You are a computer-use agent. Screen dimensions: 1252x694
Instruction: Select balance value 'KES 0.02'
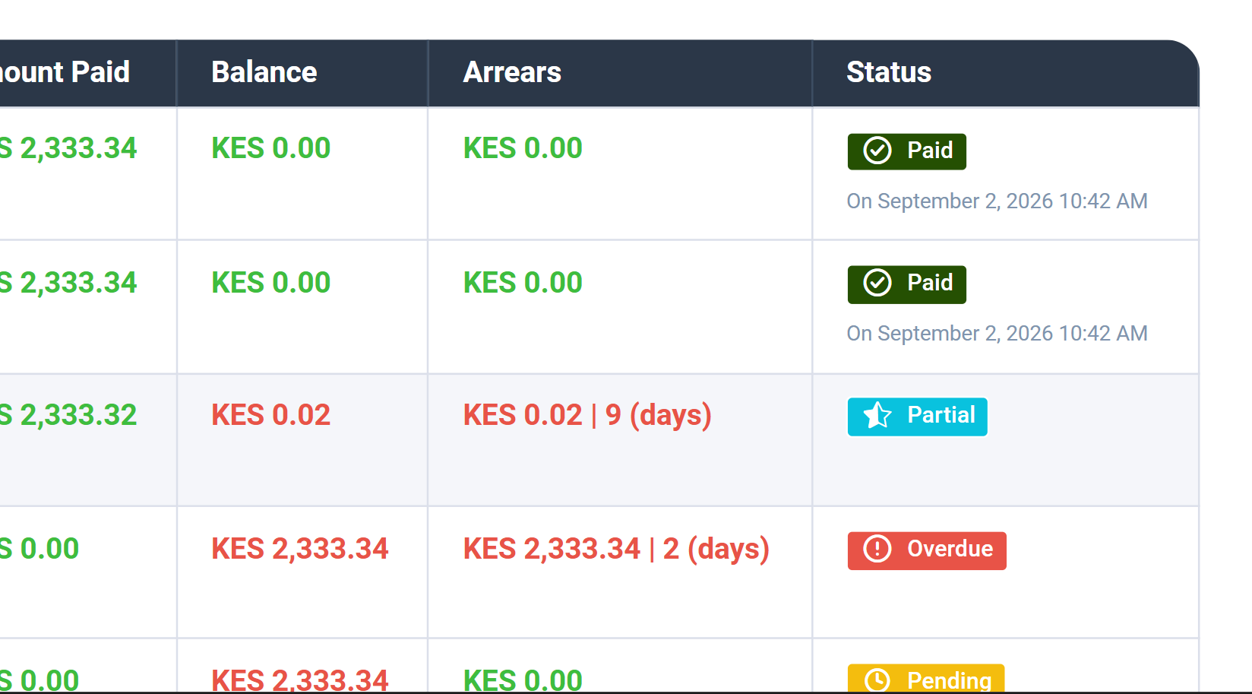270,415
